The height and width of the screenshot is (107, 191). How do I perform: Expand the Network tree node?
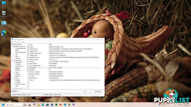pyautogui.click(x=14, y=76)
